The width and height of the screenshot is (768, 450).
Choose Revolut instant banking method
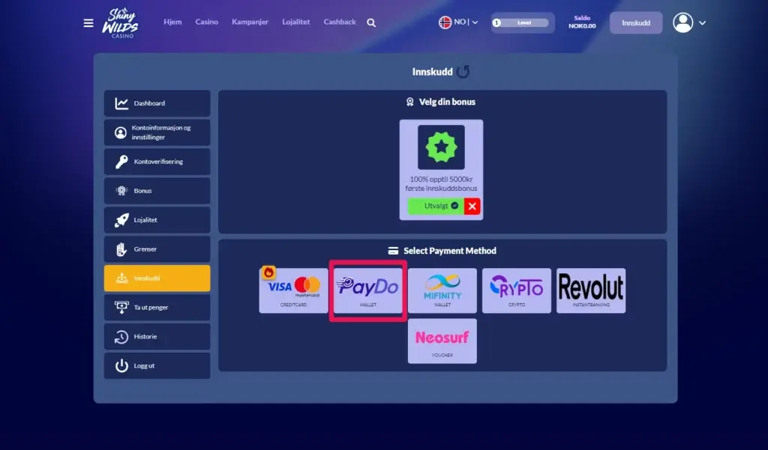(591, 291)
